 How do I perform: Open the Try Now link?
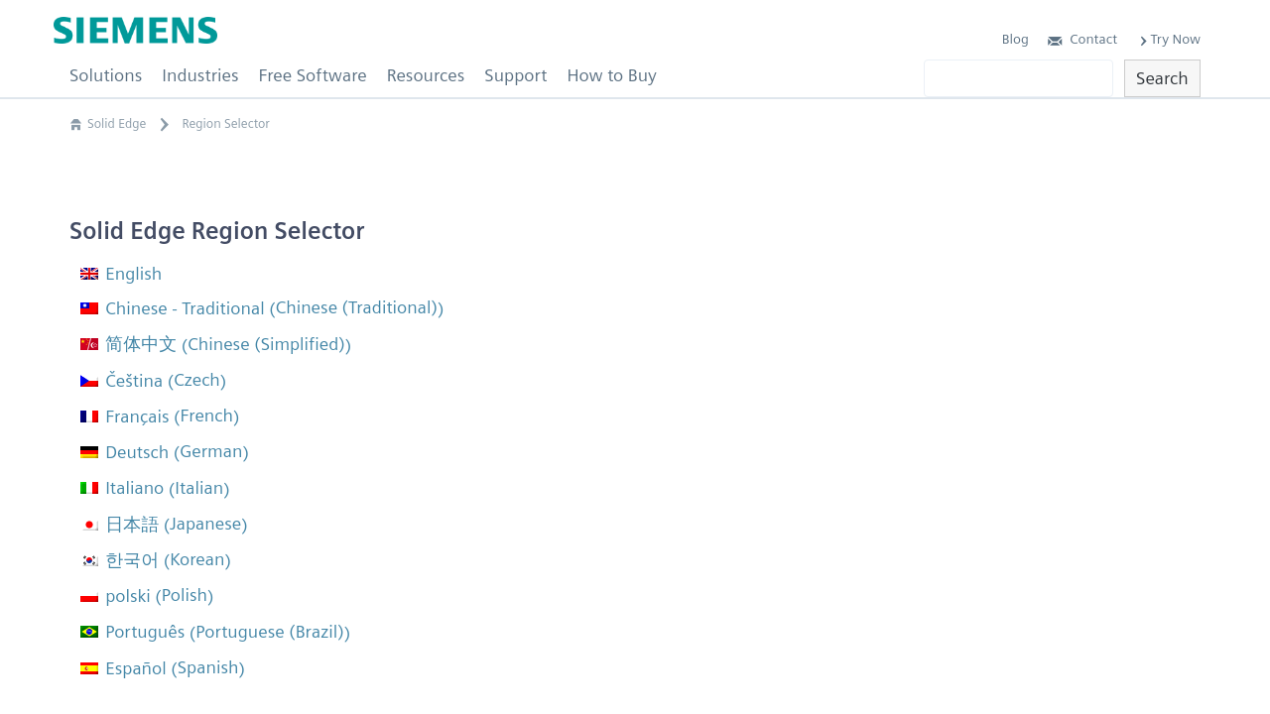(x=1175, y=40)
